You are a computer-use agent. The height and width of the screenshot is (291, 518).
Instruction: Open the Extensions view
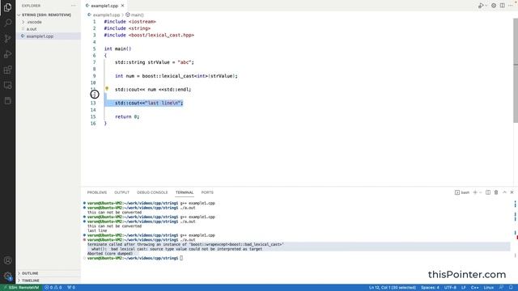pyautogui.click(x=7, y=70)
